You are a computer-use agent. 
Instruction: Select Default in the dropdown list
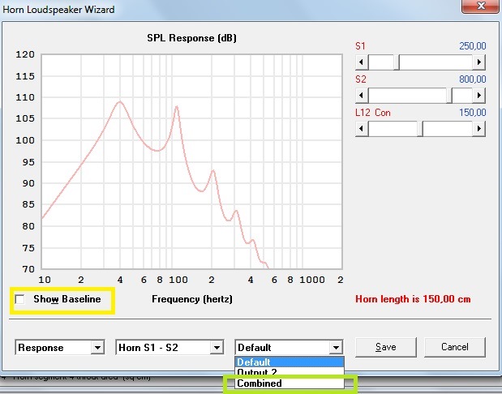coord(290,362)
